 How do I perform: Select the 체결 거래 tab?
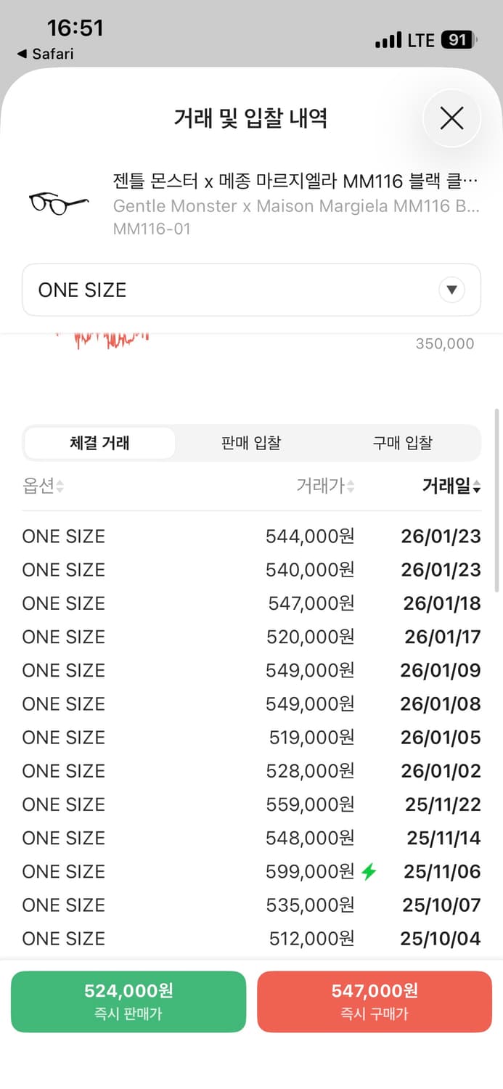tap(99, 443)
